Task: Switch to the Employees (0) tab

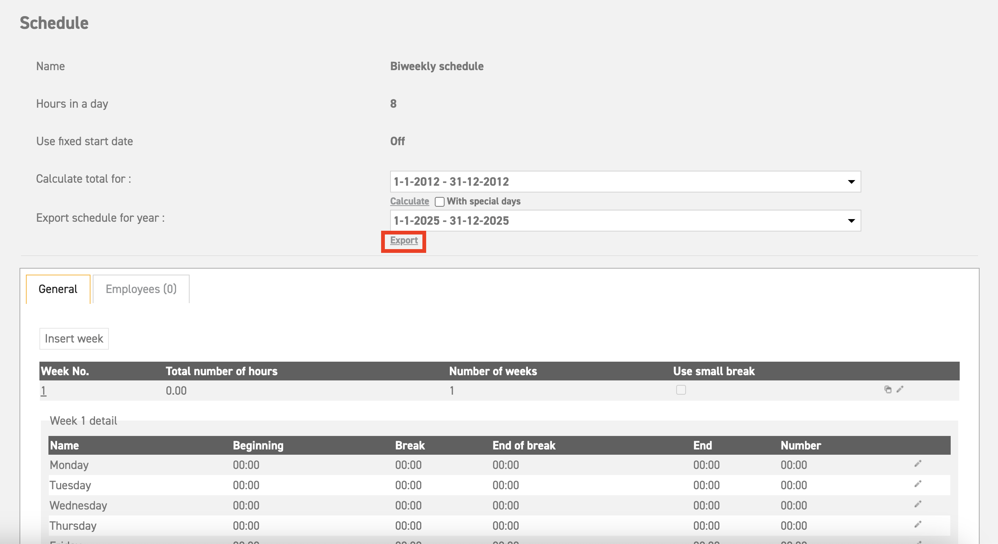Action: [x=141, y=289]
